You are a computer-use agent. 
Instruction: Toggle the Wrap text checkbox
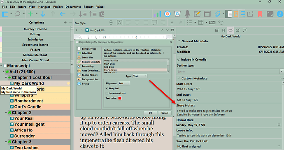tap(107, 88)
